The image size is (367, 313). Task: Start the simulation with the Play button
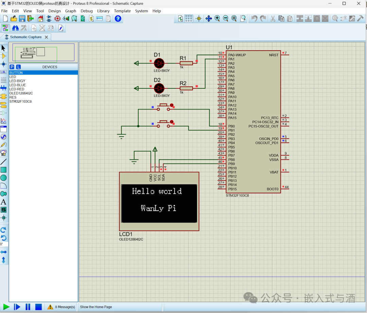(5, 307)
